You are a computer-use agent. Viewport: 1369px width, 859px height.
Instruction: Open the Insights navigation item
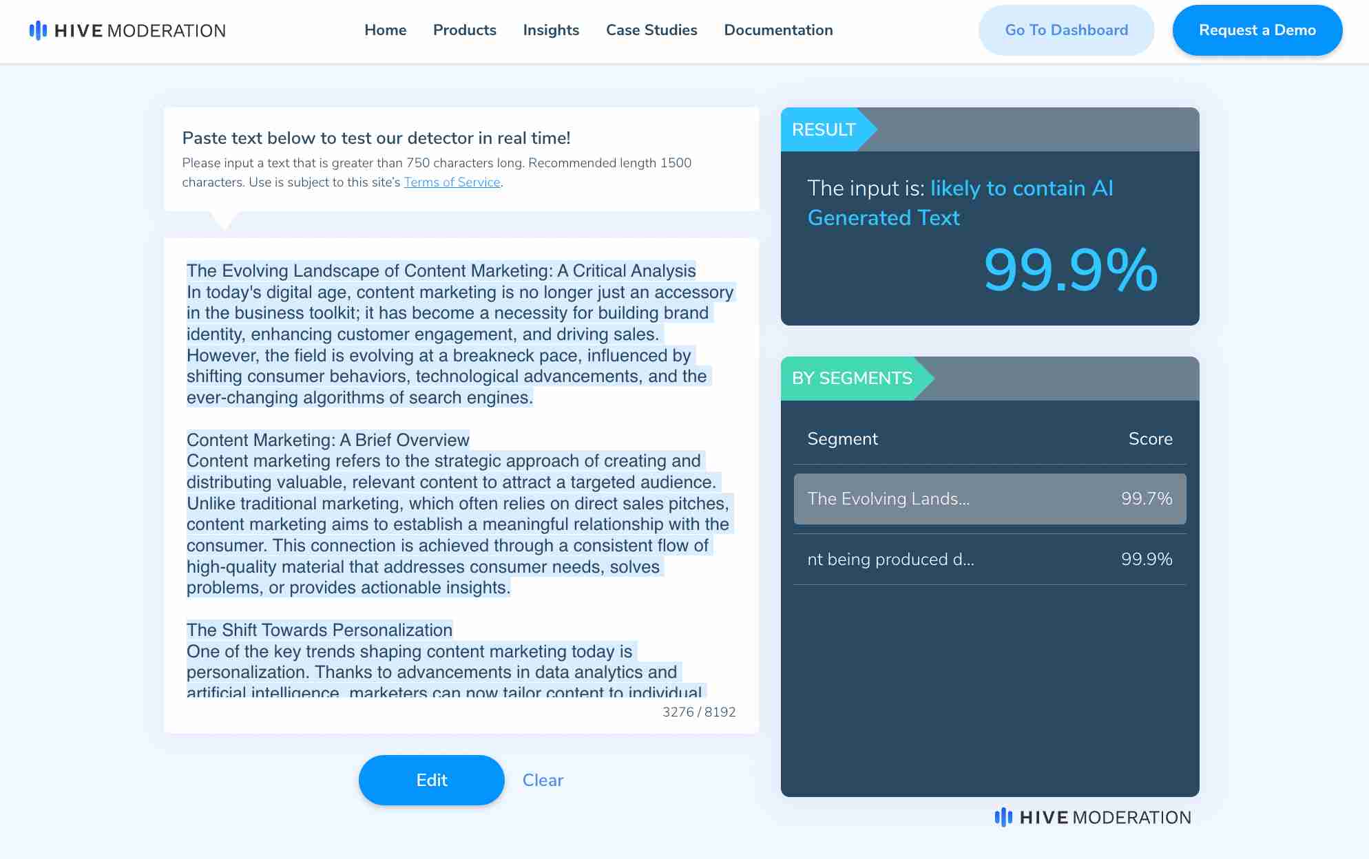551,30
